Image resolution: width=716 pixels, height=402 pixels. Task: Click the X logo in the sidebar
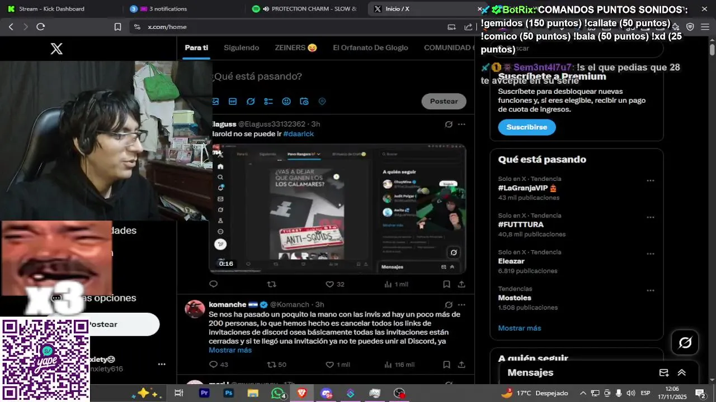[56, 49]
